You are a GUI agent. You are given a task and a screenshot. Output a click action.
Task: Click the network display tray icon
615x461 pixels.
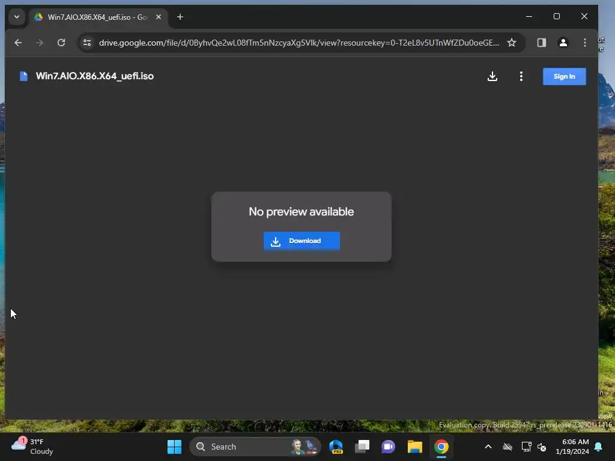(x=526, y=447)
